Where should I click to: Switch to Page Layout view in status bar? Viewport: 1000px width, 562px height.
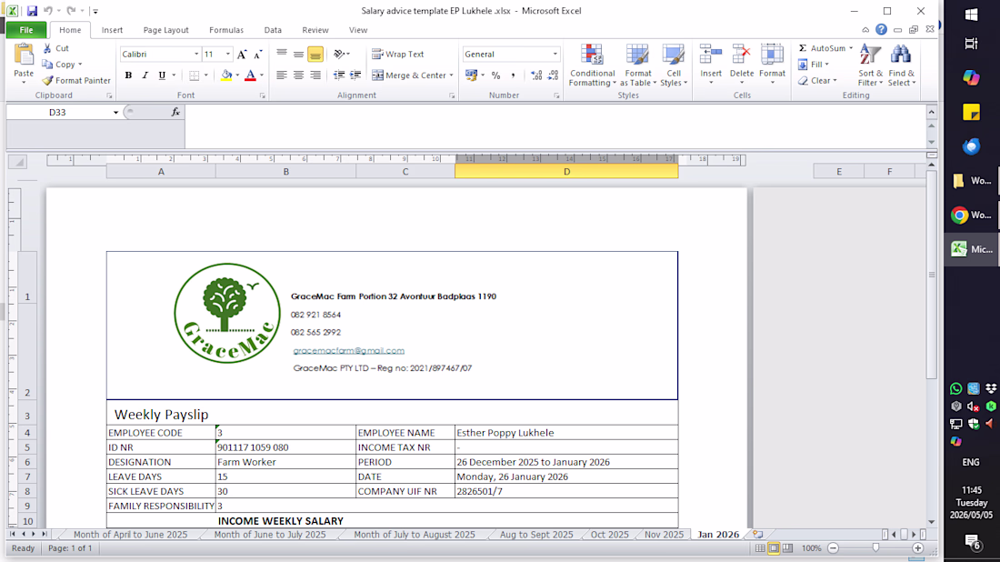tap(774, 548)
